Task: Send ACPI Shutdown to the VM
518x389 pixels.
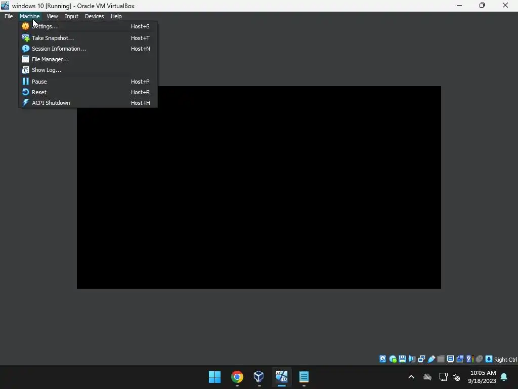Action: coord(88,102)
